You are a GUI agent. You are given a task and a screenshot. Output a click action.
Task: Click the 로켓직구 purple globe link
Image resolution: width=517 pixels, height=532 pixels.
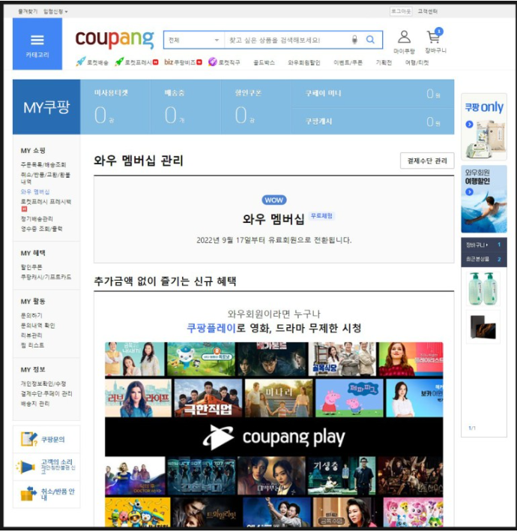pos(224,62)
